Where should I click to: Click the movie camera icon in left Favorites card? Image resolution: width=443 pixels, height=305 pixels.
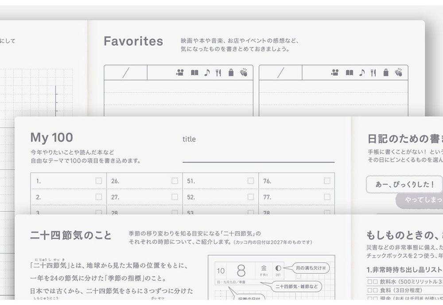coord(180,73)
